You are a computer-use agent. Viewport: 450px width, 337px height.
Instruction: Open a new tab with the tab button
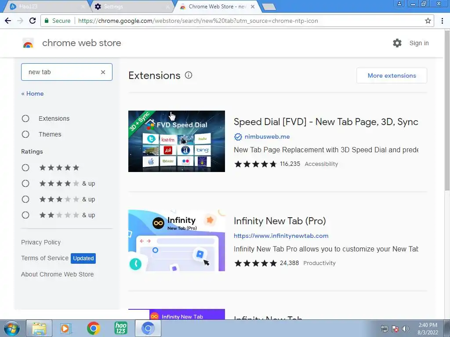coord(269,7)
